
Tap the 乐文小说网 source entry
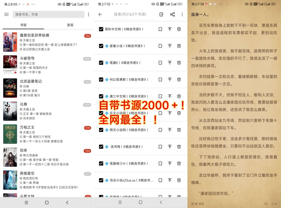[131, 113]
